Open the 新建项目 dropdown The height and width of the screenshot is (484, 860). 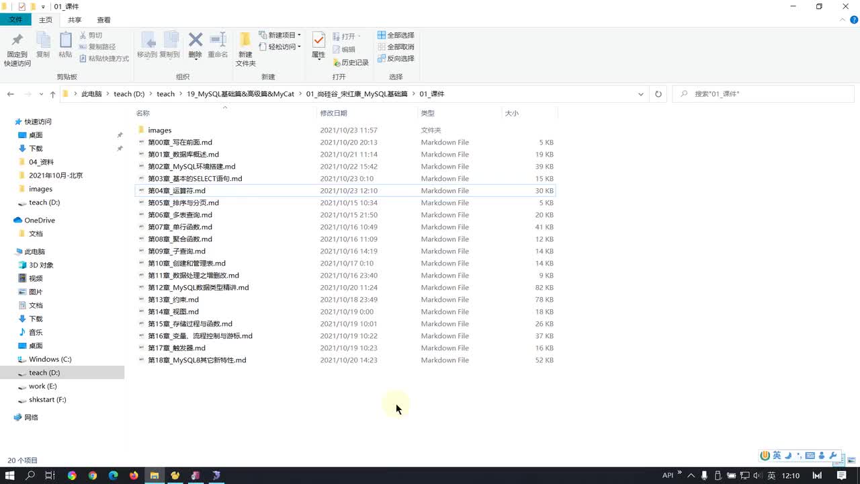click(x=280, y=35)
